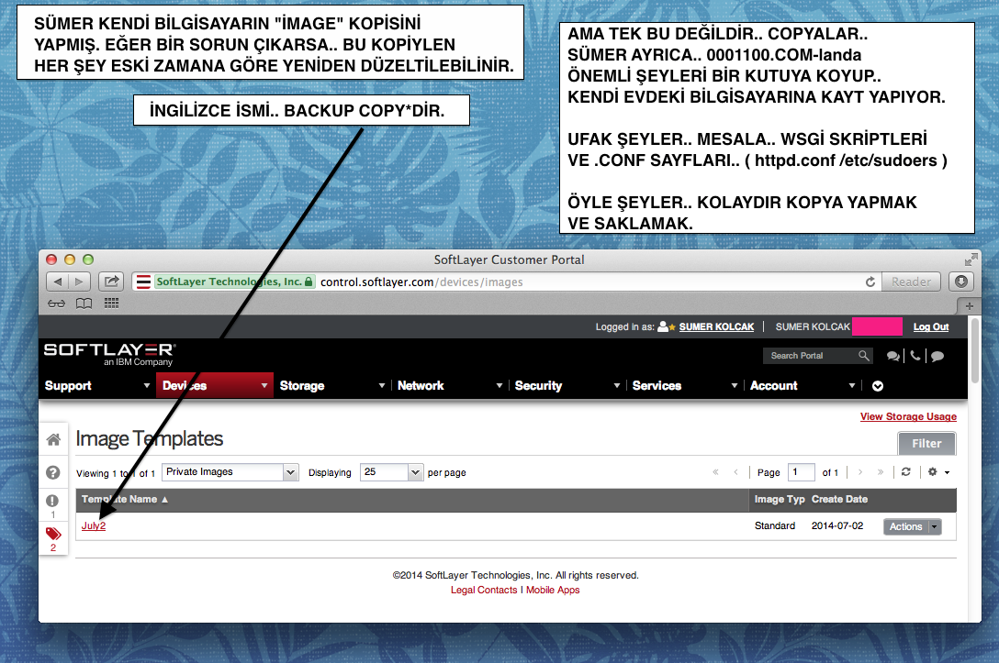Click the phone icon in the portal header

coord(915,356)
